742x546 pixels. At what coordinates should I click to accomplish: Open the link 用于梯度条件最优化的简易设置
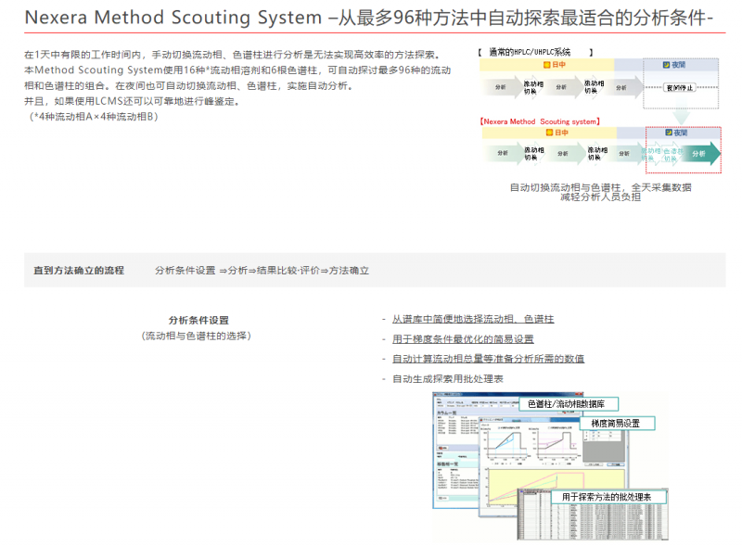[x=463, y=339]
